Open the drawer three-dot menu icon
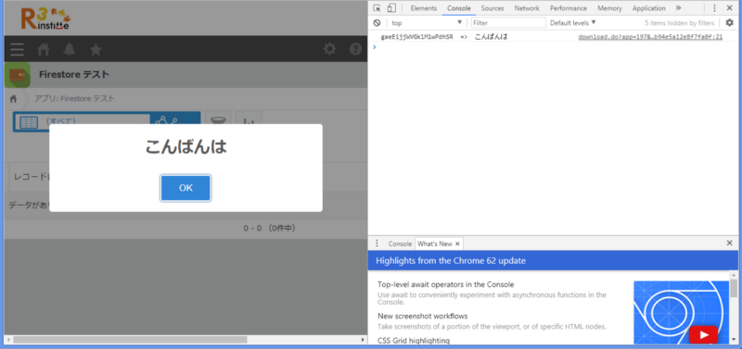This screenshot has height=349, width=742. coord(377,243)
